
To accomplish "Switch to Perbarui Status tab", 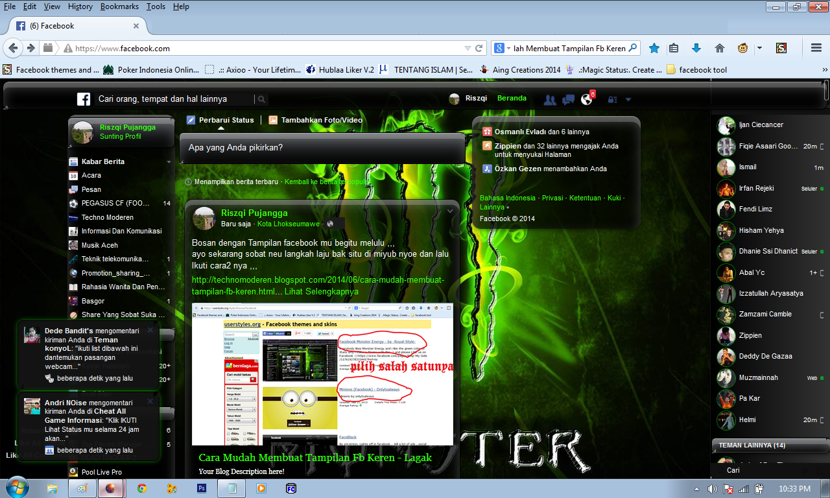I will 220,120.
